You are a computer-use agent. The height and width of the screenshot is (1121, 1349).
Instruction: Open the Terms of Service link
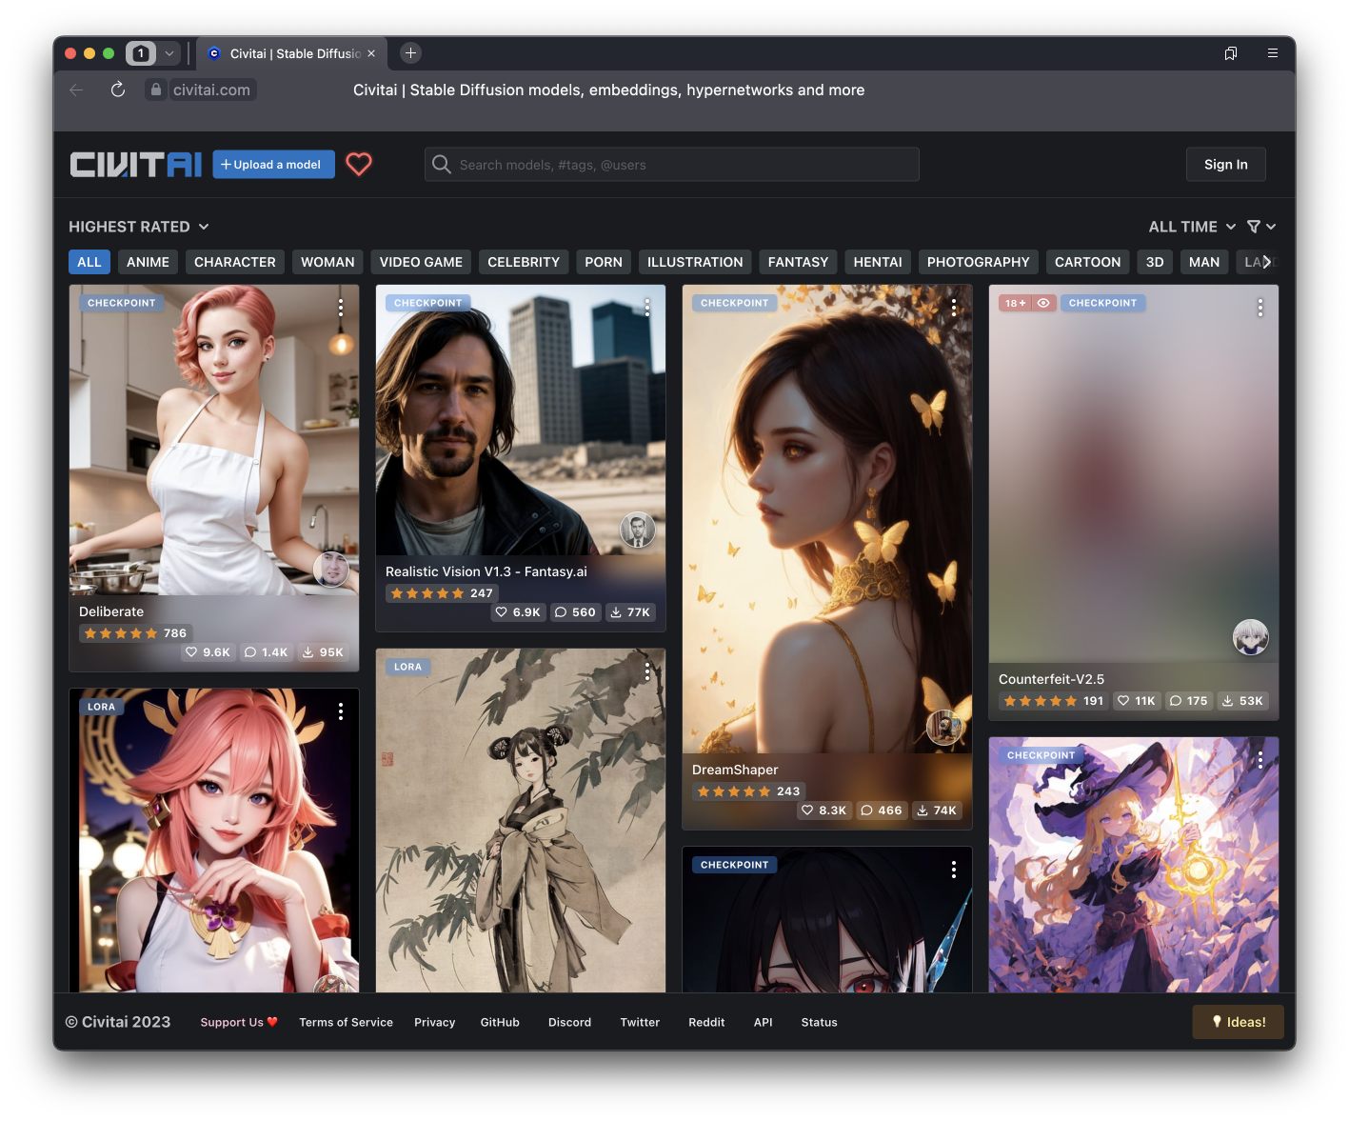346,1022
